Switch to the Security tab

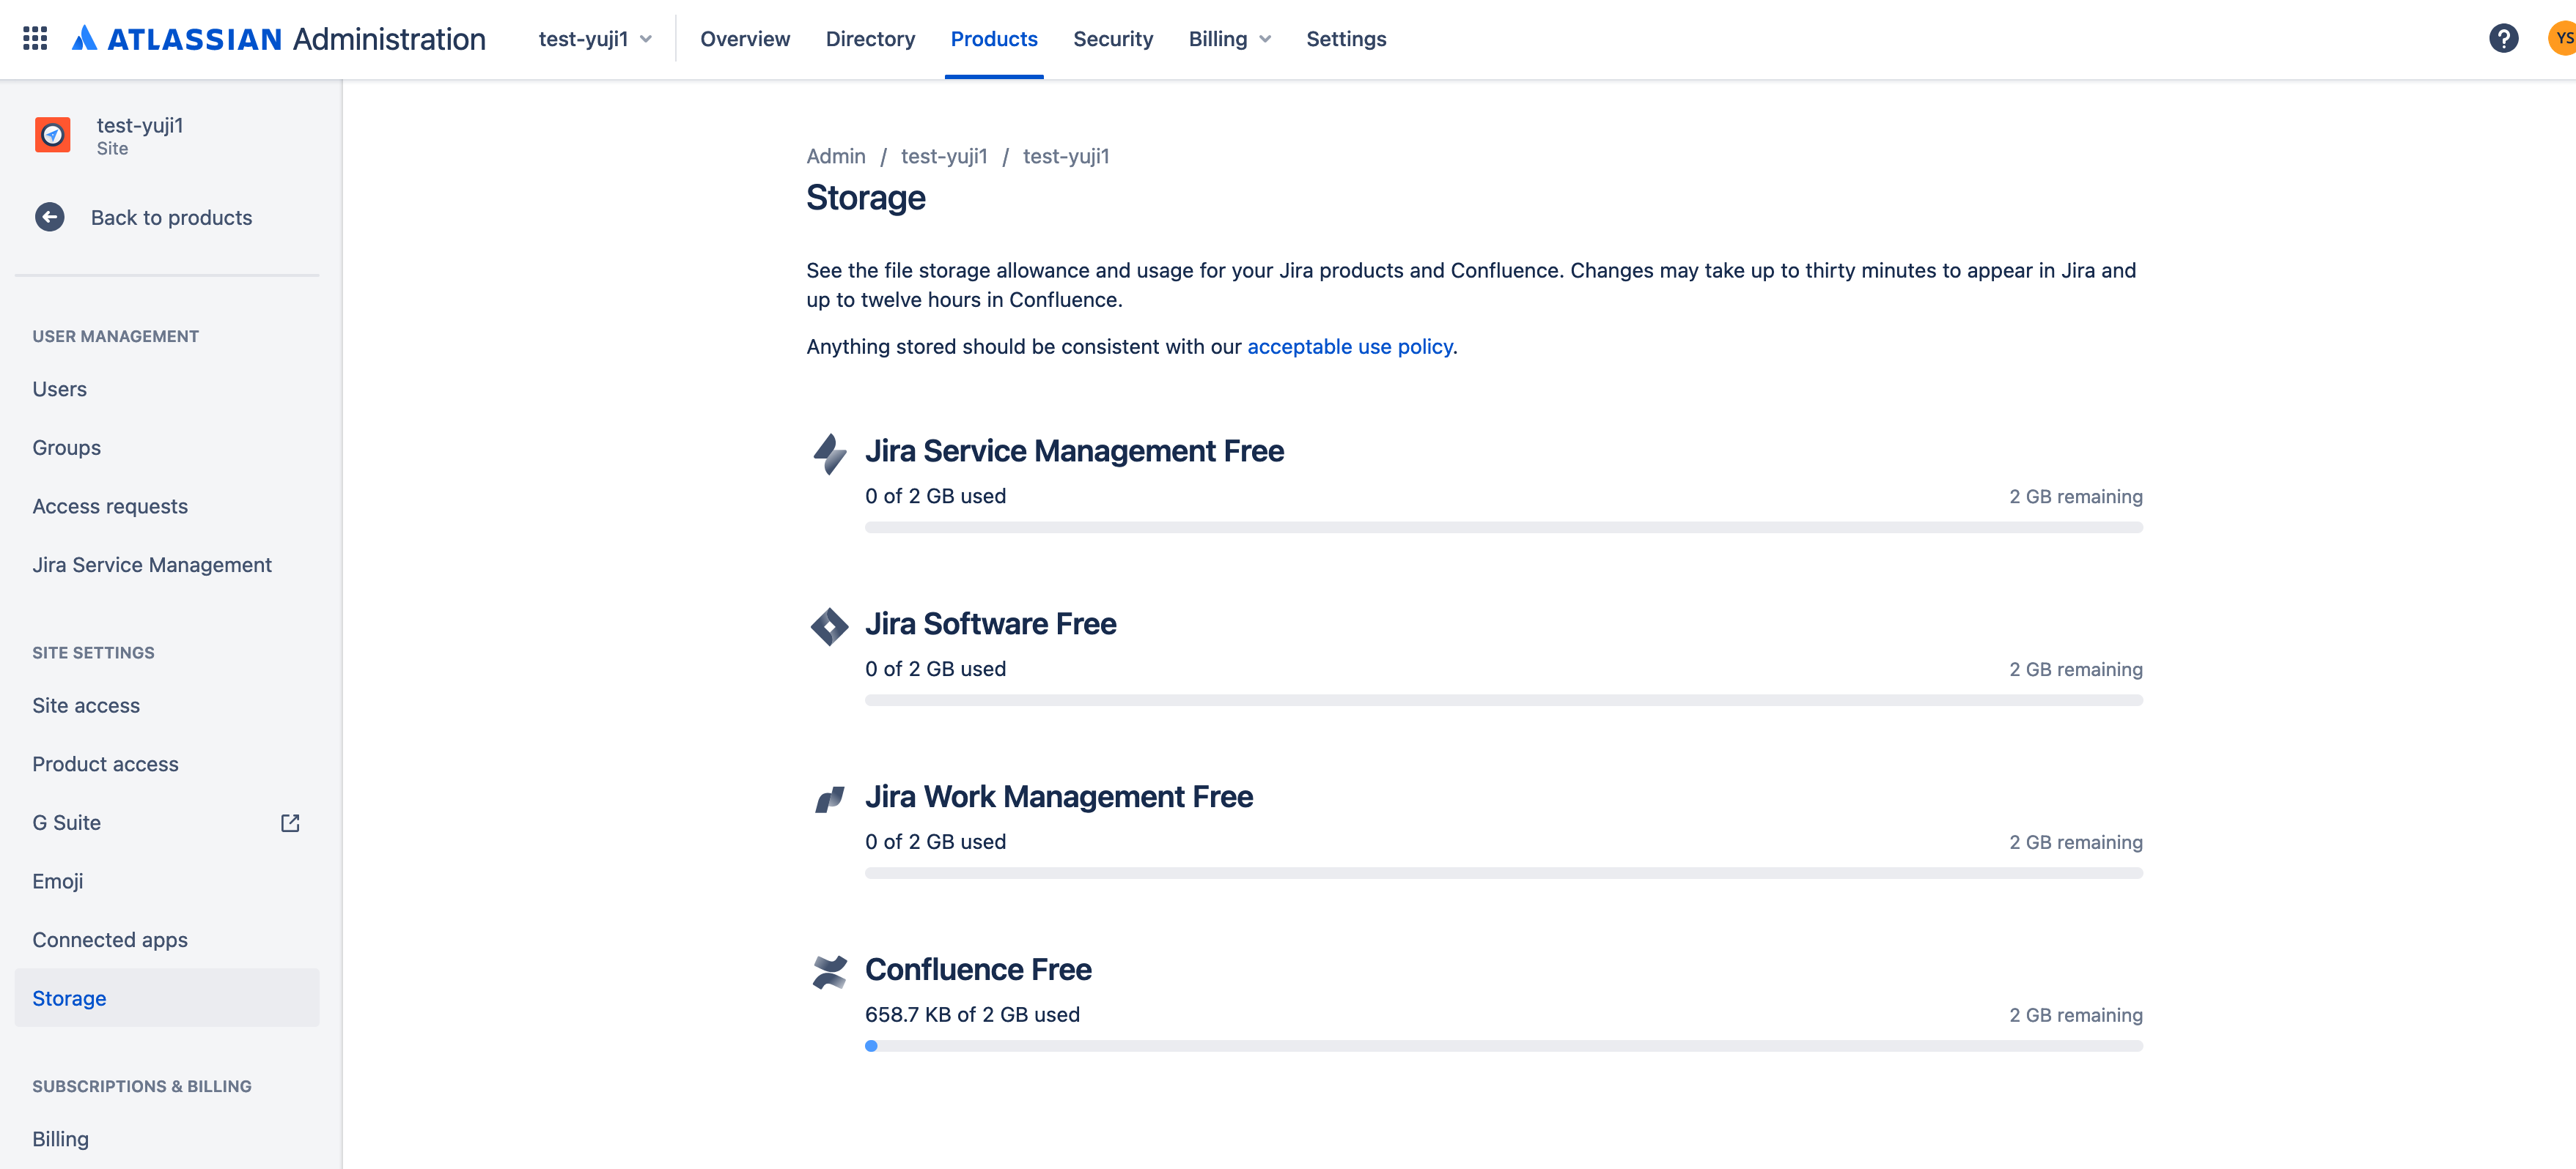click(x=1112, y=39)
